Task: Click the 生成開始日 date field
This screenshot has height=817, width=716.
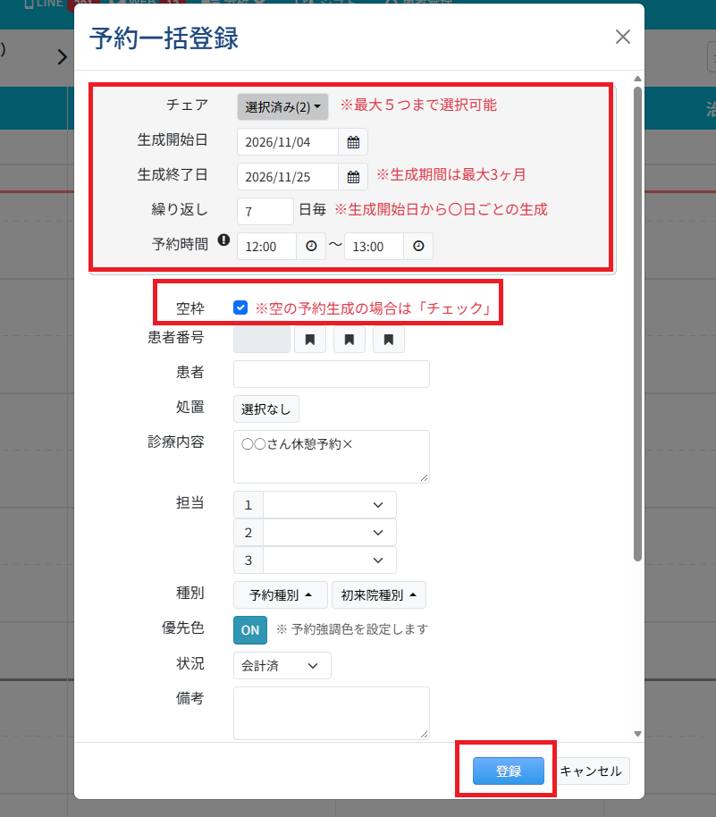Action: [288, 142]
